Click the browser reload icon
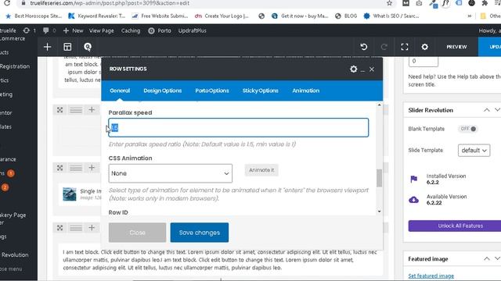 tap(7, 3)
